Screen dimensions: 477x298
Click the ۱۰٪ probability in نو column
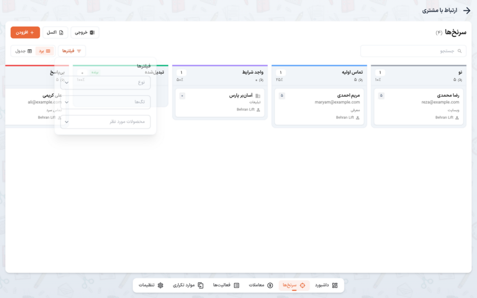378,80
